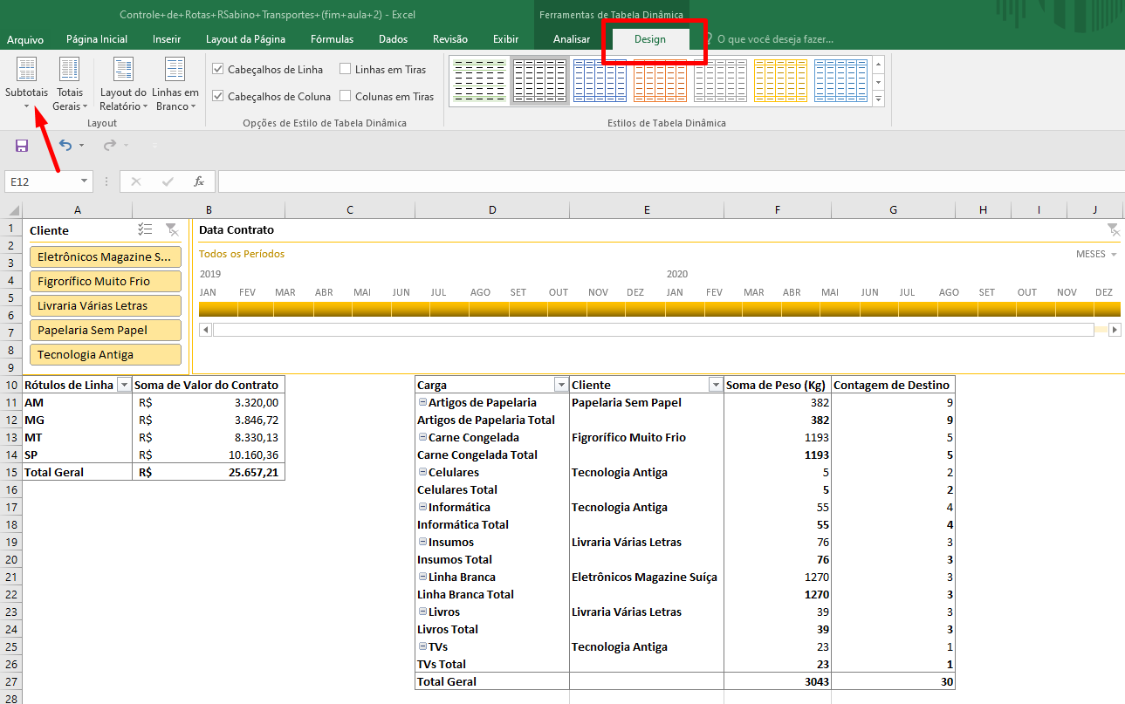The height and width of the screenshot is (704, 1125).
Task: Switch to the Exibir tab
Action: [505, 39]
